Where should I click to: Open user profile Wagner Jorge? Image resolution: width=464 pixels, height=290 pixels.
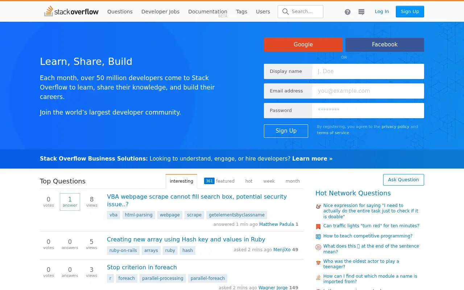click(x=273, y=288)
